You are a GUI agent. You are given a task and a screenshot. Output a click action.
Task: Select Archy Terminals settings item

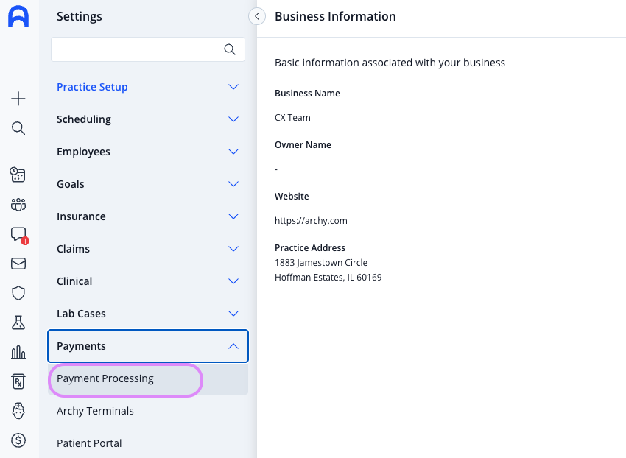tap(148, 411)
